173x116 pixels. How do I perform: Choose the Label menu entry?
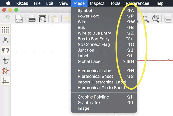104,56
